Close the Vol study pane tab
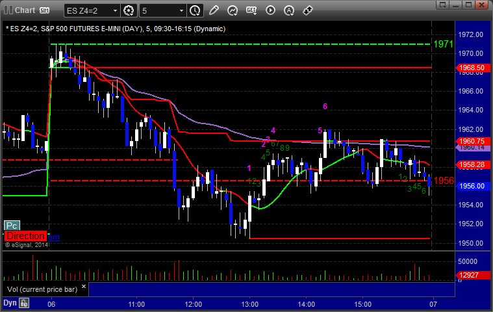Screen dimensions: 493x312 click(x=84, y=286)
